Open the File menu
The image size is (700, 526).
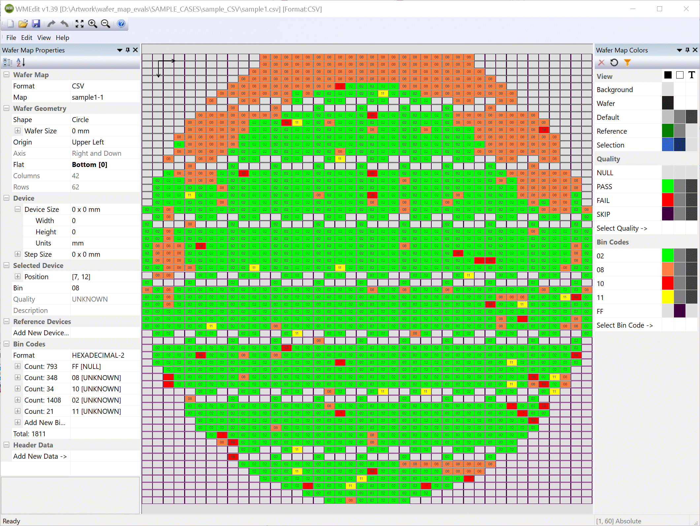coord(11,37)
